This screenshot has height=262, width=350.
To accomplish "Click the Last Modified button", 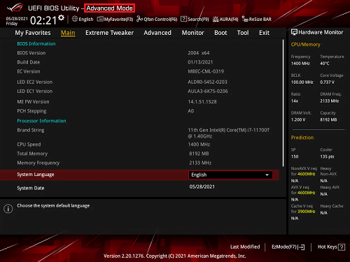I will pyautogui.click(x=245, y=247).
